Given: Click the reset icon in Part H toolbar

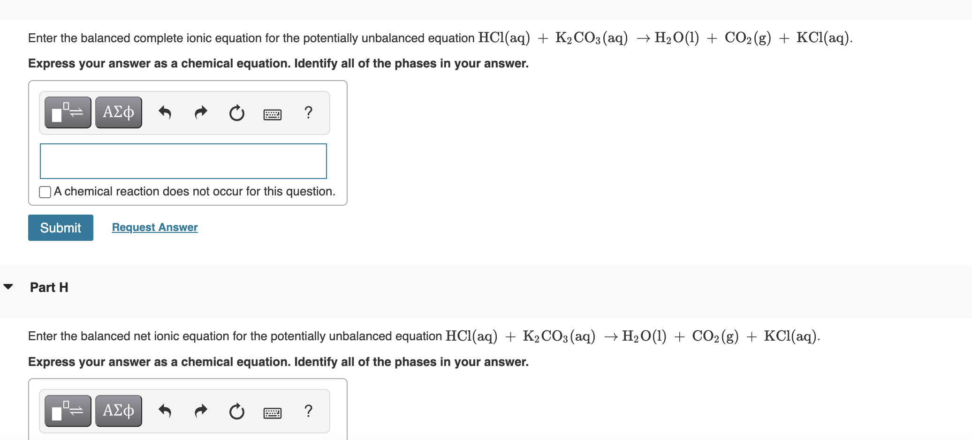Looking at the screenshot, I should pyautogui.click(x=237, y=411).
